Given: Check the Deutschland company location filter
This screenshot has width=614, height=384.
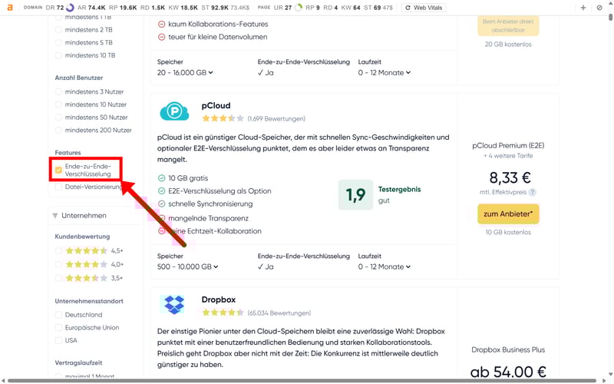Looking at the screenshot, I should [59, 315].
